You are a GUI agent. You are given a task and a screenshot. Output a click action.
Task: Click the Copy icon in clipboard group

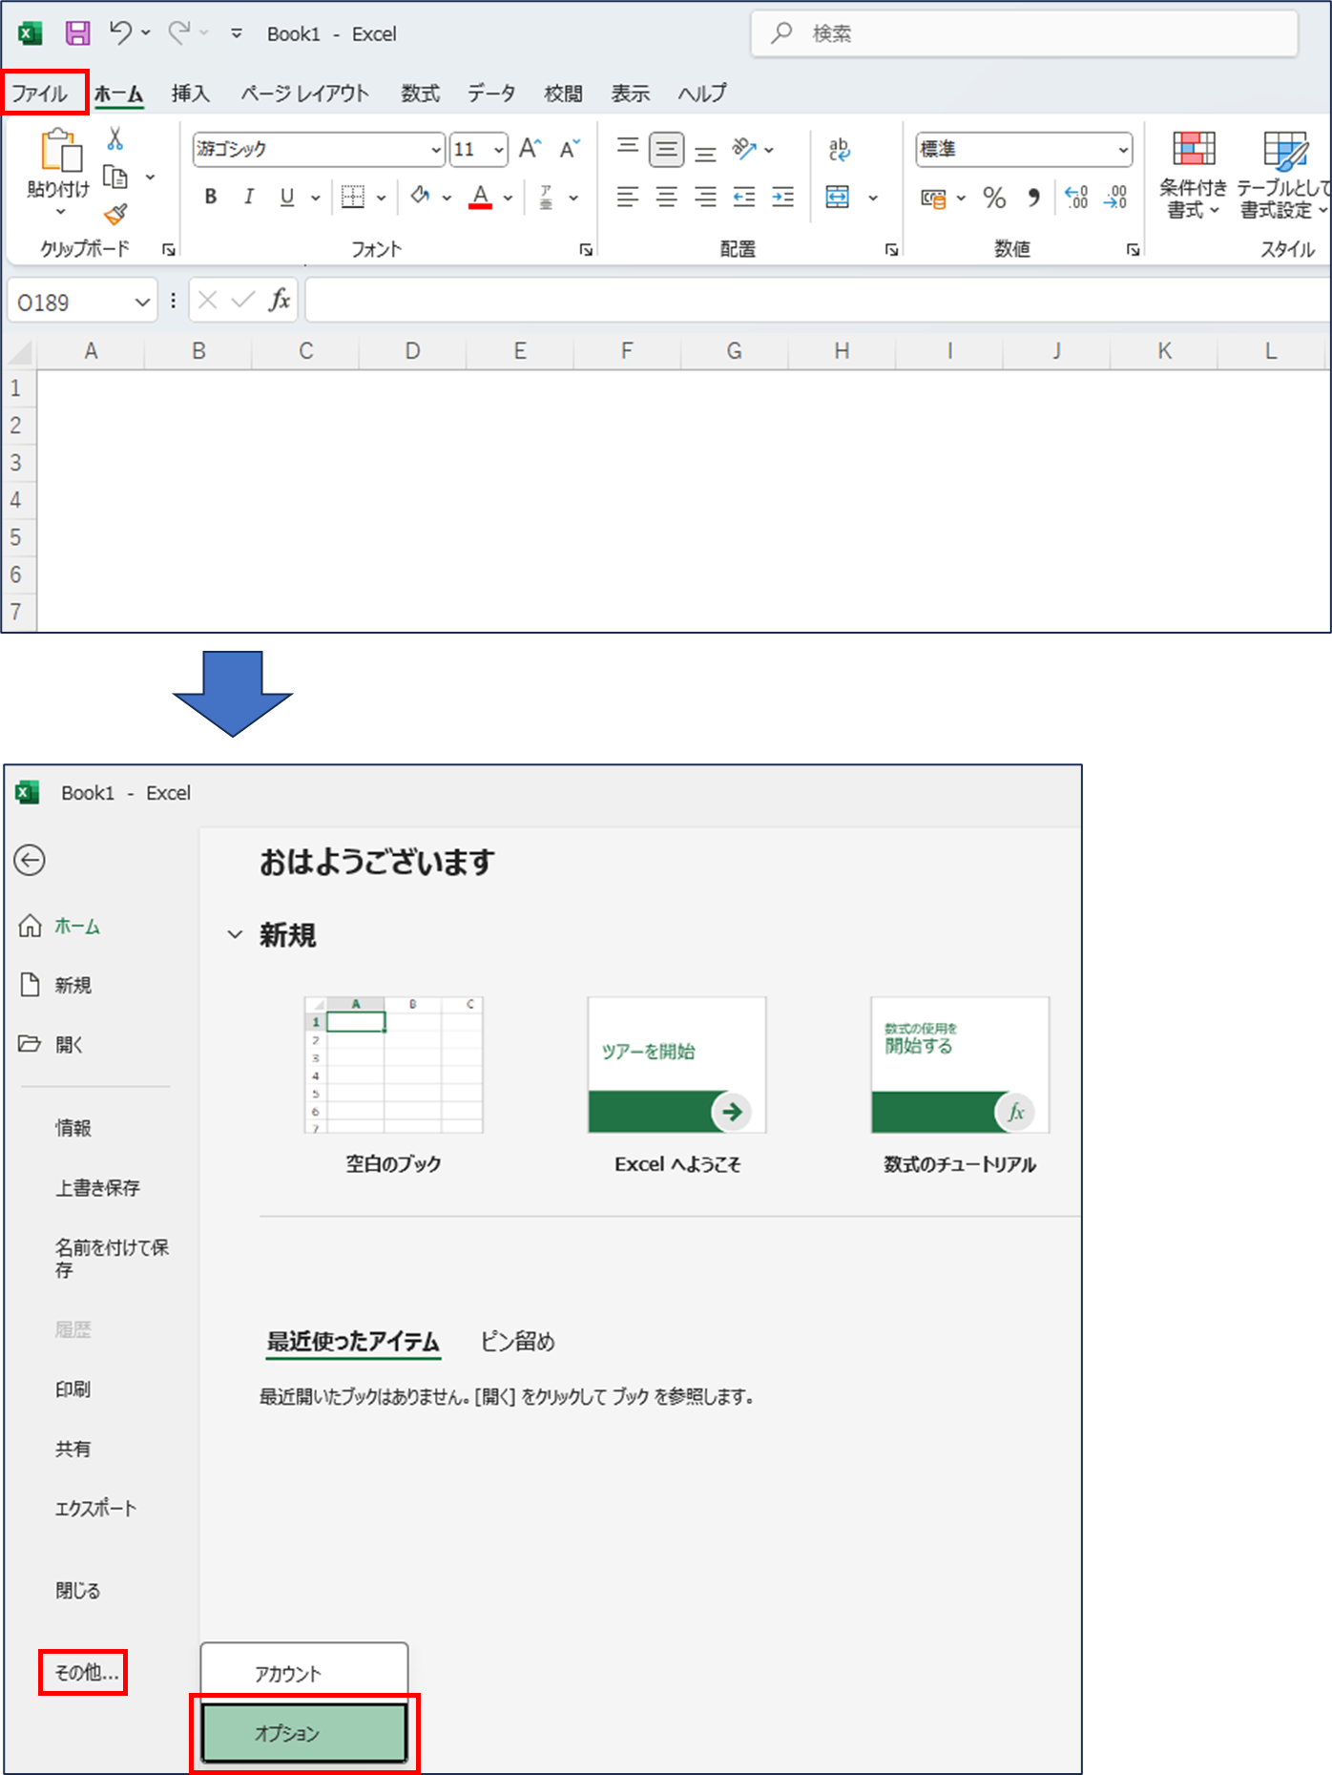(115, 177)
